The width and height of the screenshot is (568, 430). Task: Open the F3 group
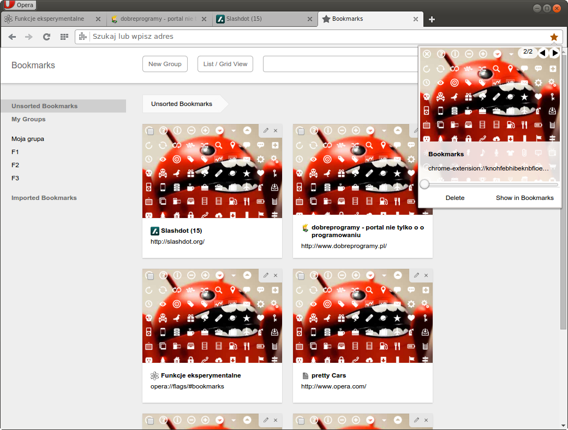click(15, 178)
